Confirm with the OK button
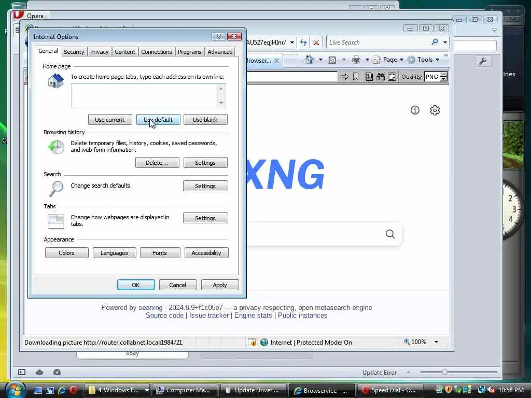 click(136, 285)
